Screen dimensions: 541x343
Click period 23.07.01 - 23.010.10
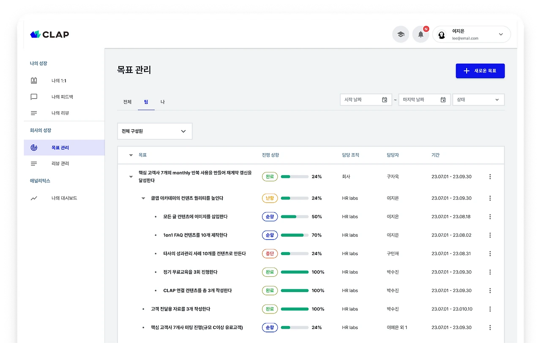pos(452,309)
